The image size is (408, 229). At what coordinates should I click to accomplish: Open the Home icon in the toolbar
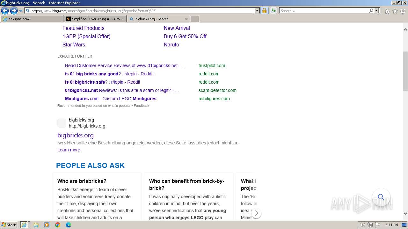(x=387, y=11)
